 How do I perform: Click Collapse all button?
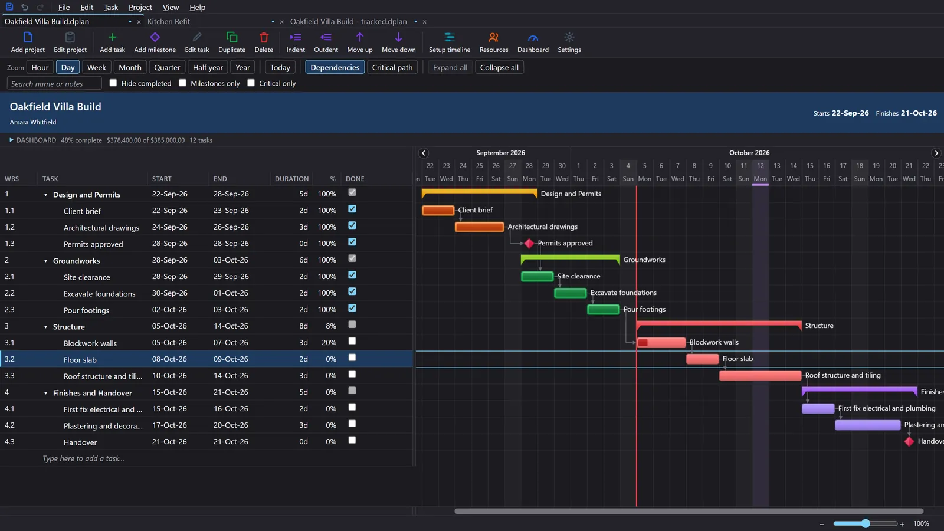point(499,67)
